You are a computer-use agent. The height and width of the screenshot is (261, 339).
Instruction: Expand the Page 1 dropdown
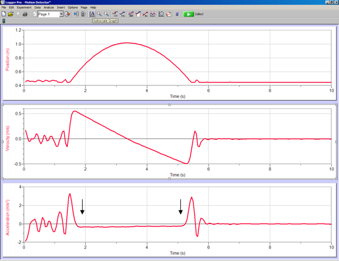coord(61,14)
